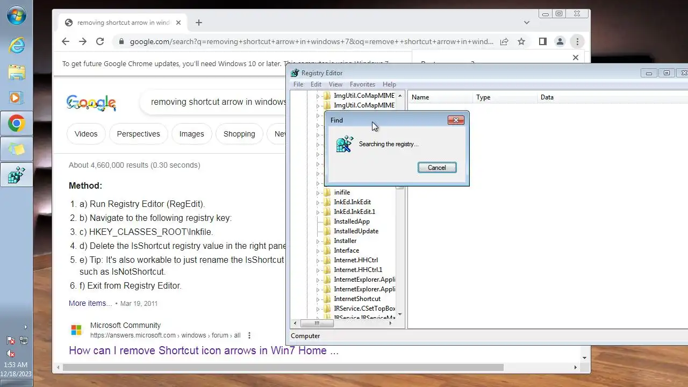Screen dimensions: 688x387
Task: Click the Microsoft Community source name
Action: 125,325
